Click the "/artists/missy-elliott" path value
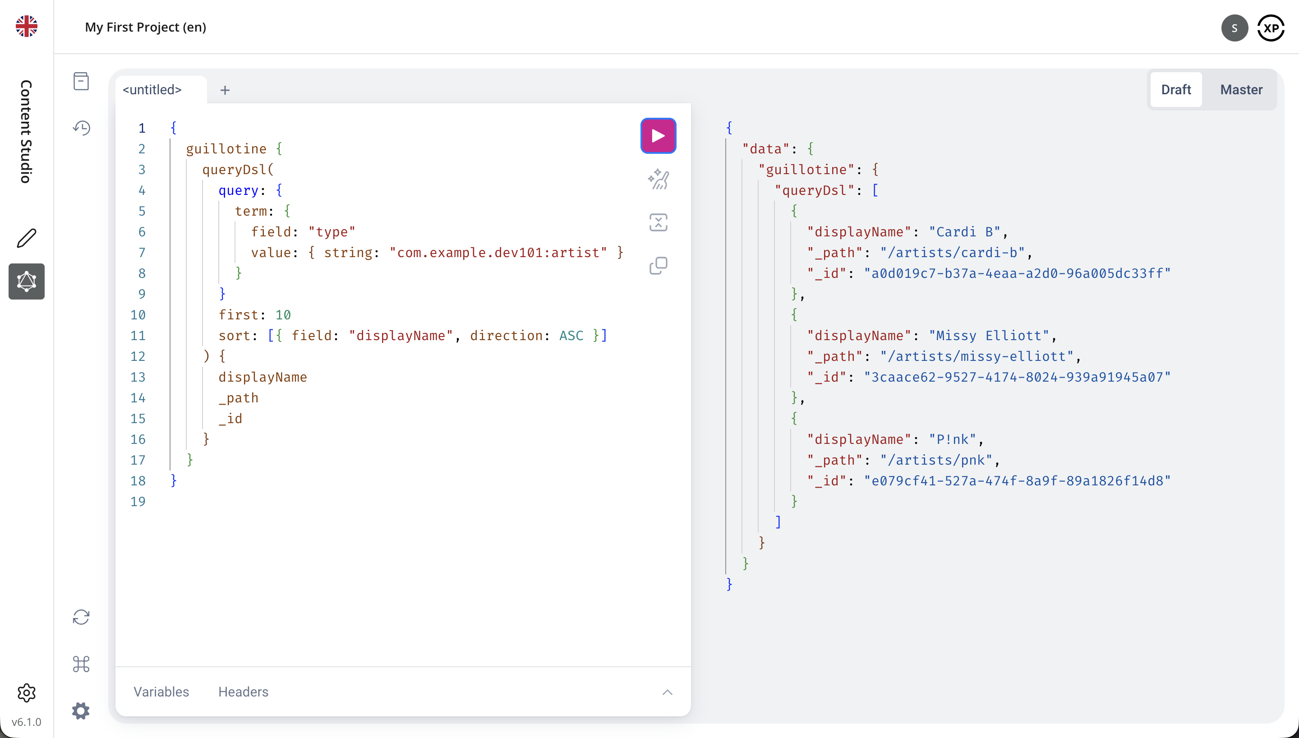This screenshot has height=738, width=1299. 977,356
